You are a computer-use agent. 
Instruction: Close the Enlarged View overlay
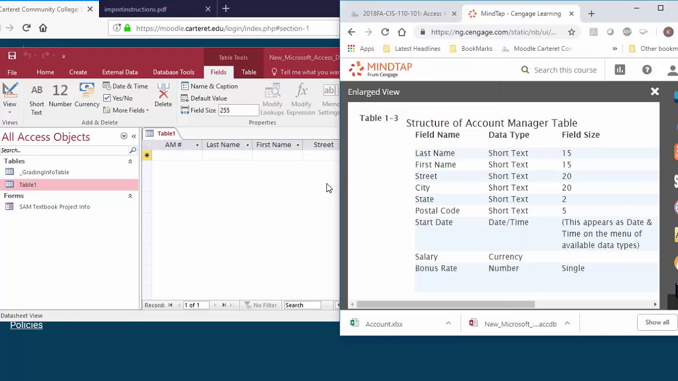click(x=655, y=92)
